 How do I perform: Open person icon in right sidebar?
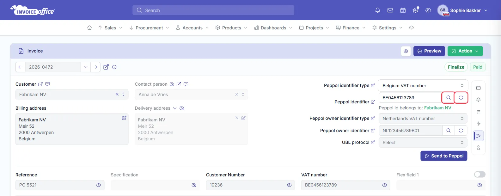479,148
